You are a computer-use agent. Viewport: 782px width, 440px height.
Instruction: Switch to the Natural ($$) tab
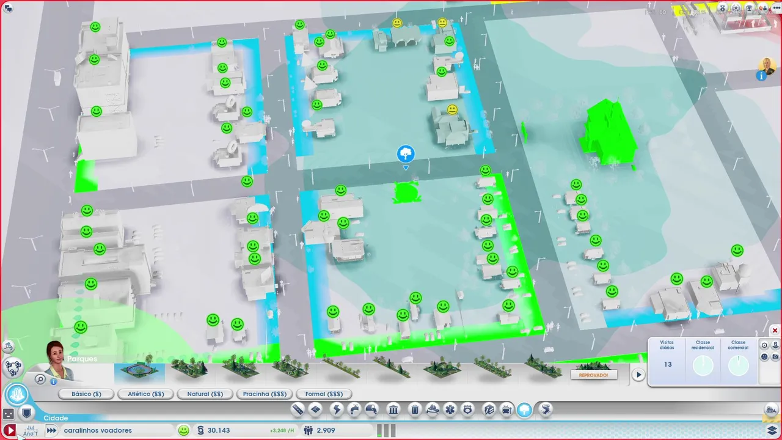205,394
